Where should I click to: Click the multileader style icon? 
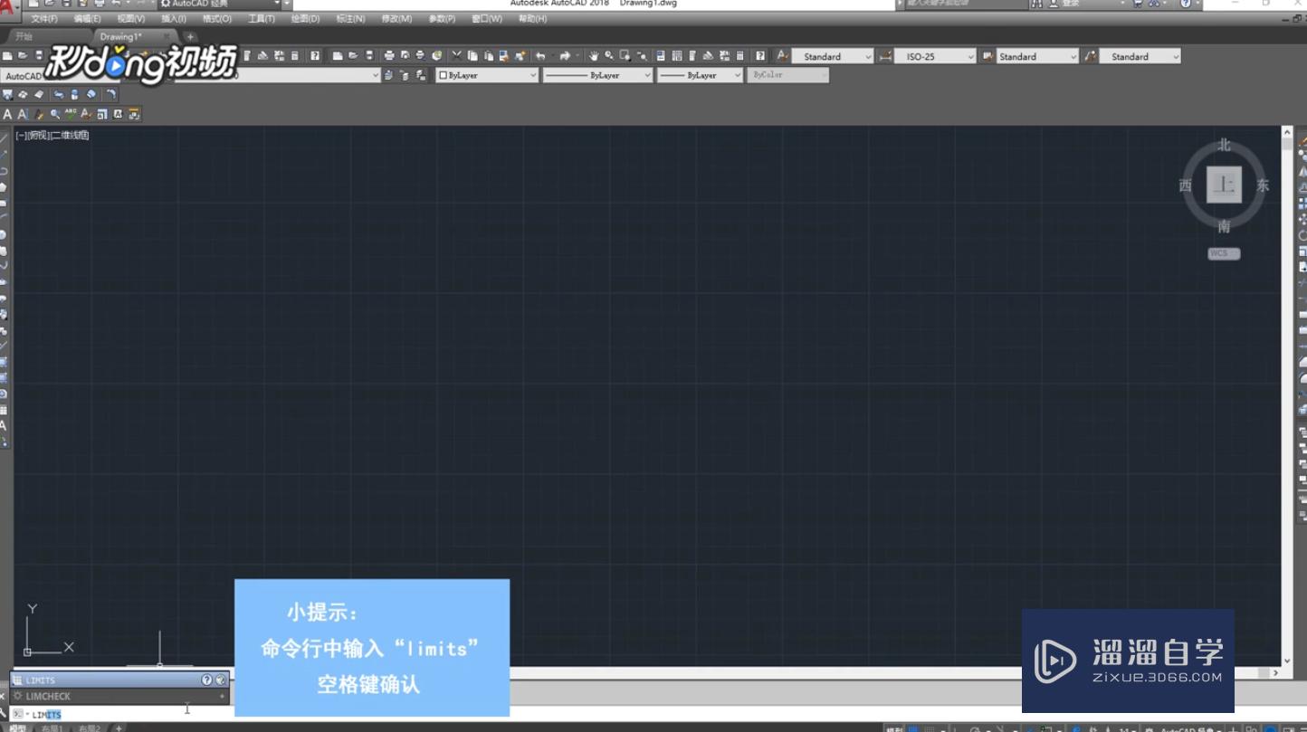1090,56
